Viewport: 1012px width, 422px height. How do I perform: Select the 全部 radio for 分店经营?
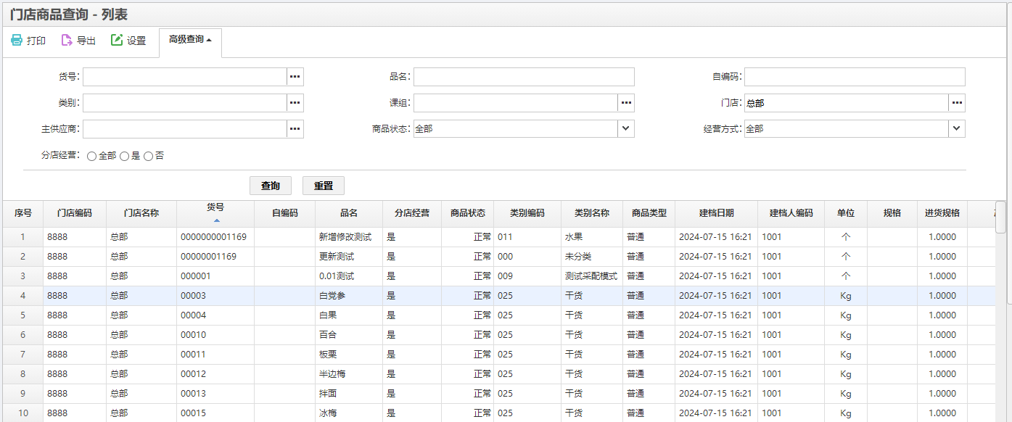tap(92, 156)
